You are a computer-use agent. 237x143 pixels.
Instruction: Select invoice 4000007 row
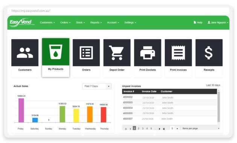[170, 119]
